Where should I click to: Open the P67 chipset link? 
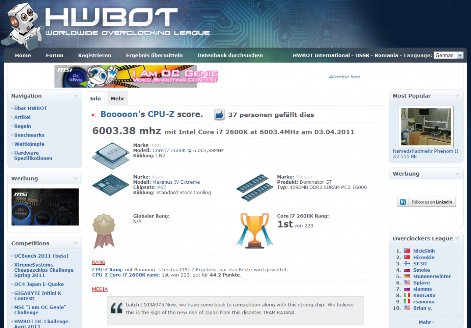click(x=162, y=187)
